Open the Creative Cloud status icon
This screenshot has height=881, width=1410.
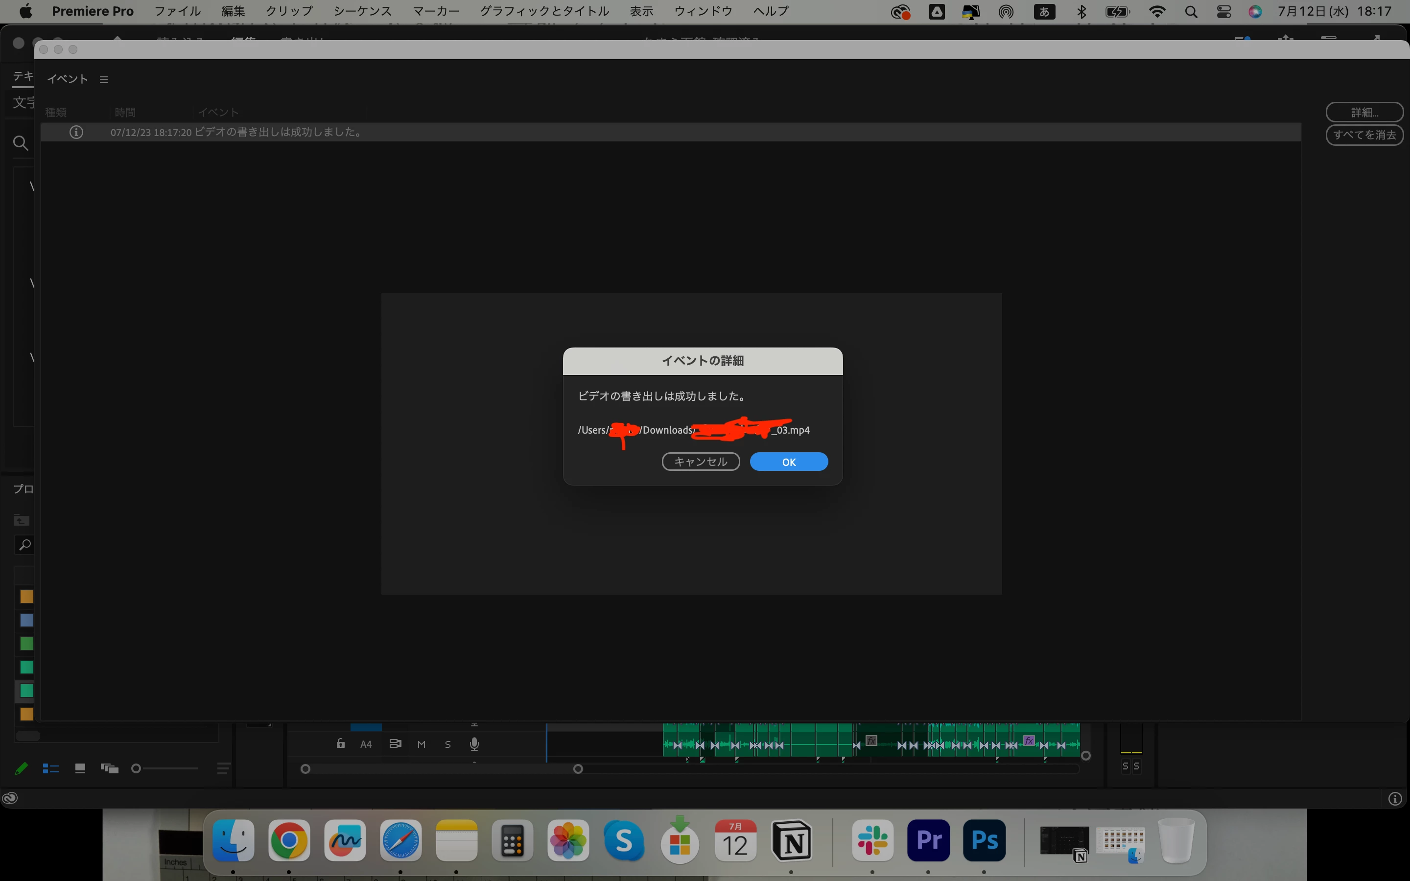click(10, 798)
